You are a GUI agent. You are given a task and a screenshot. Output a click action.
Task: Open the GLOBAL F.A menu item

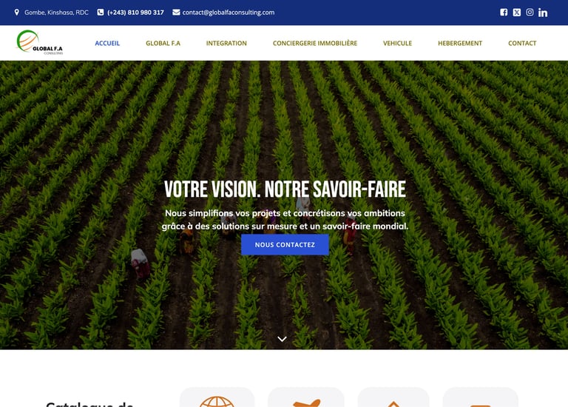pos(163,43)
